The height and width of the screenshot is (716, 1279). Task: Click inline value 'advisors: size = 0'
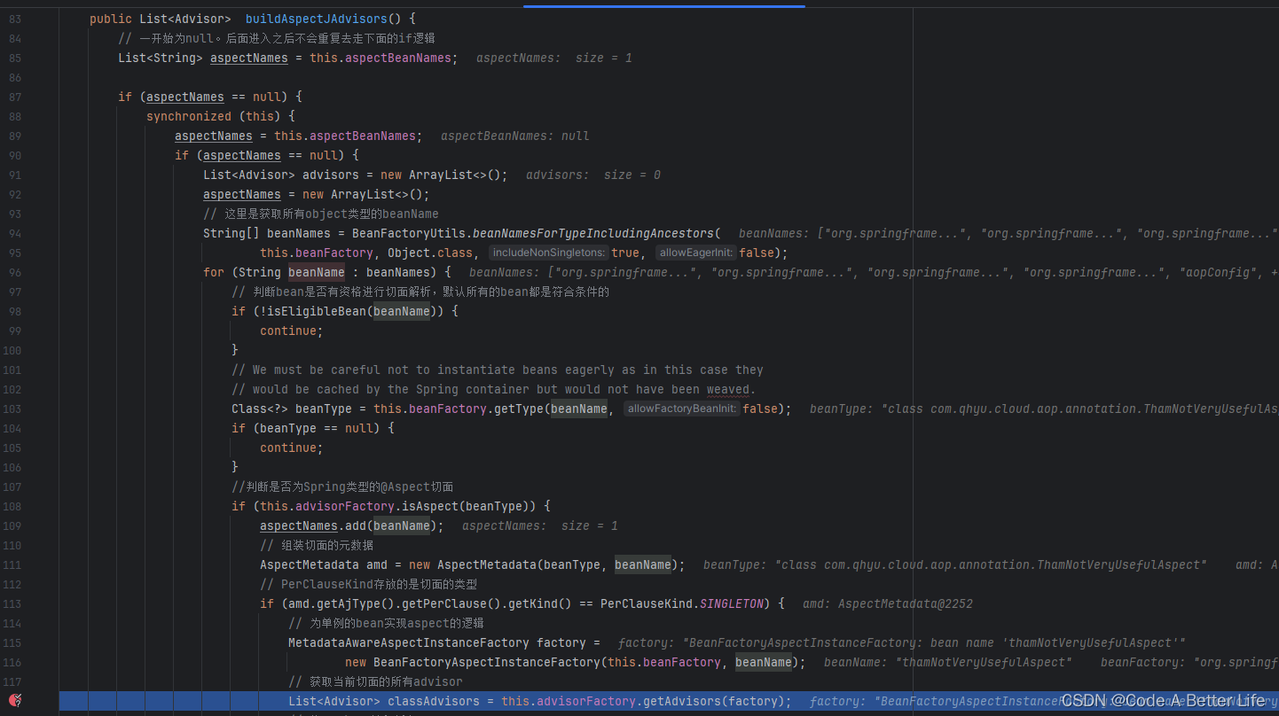[x=593, y=175]
